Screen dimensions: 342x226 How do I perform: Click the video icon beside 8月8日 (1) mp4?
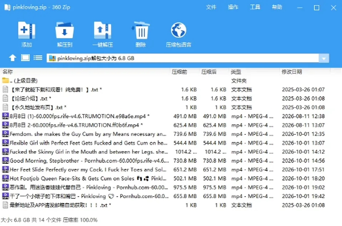click(x=5, y=116)
